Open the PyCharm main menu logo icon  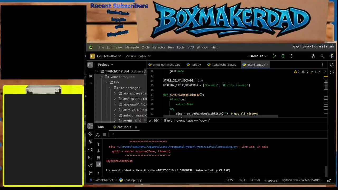91,47
